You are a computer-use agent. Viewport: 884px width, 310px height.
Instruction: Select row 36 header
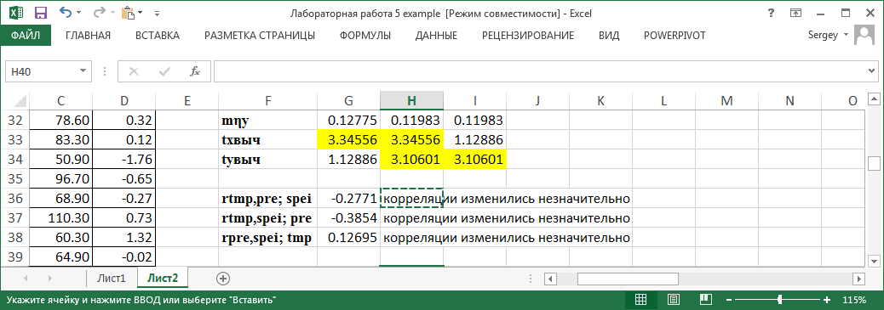coord(14,199)
